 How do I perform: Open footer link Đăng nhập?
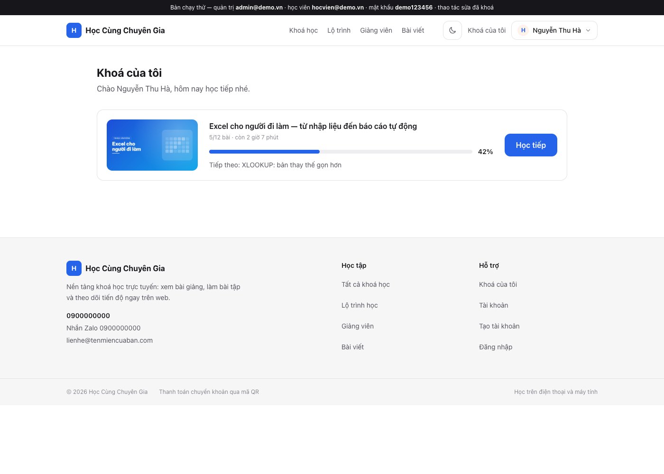coord(496,347)
